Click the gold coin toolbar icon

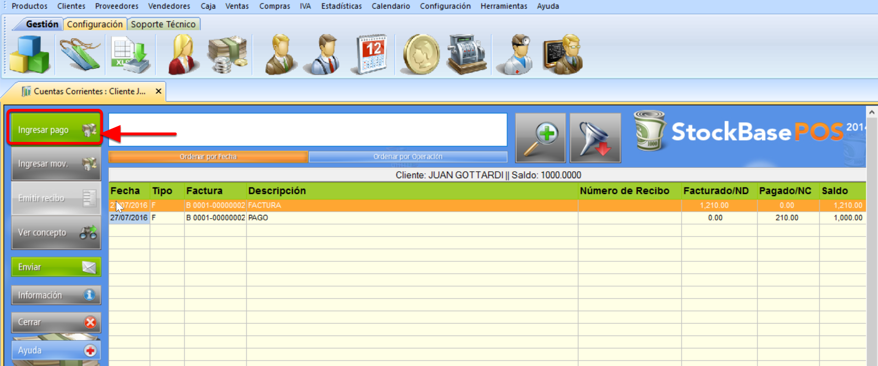(x=421, y=54)
